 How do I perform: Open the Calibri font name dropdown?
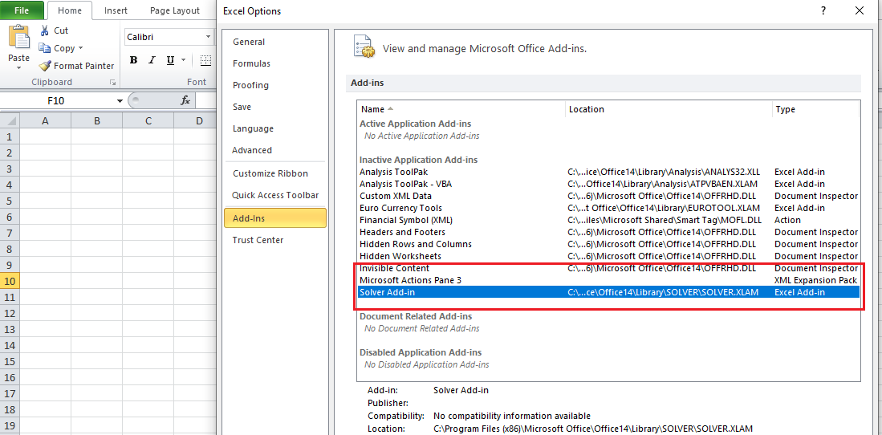pos(209,37)
